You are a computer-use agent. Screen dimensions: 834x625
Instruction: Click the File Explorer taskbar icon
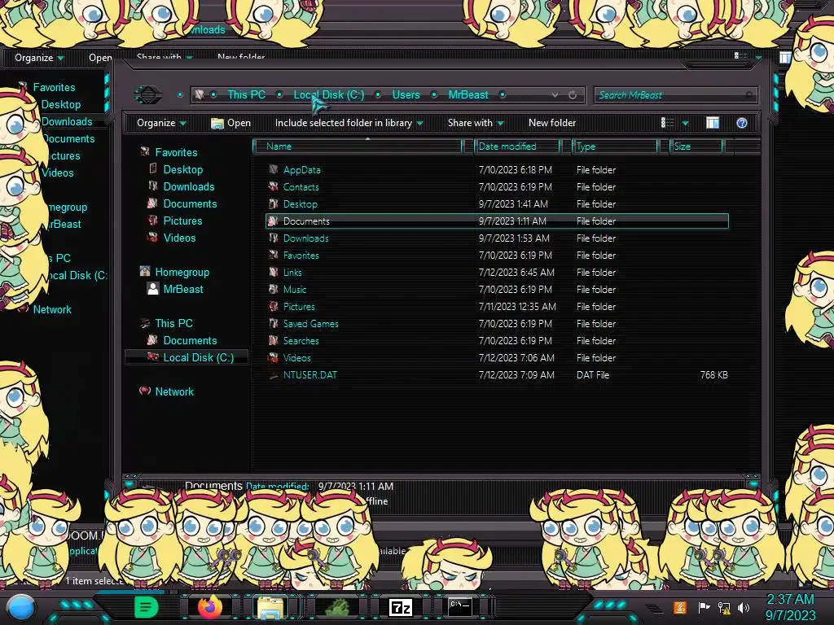pyautogui.click(x=270, y=607)
